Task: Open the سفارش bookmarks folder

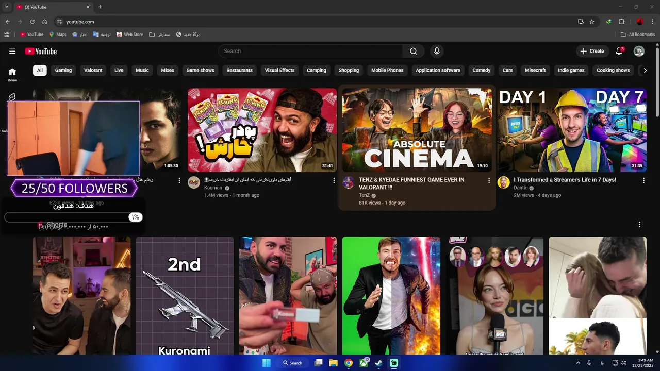Action: [x=160, y=35]
